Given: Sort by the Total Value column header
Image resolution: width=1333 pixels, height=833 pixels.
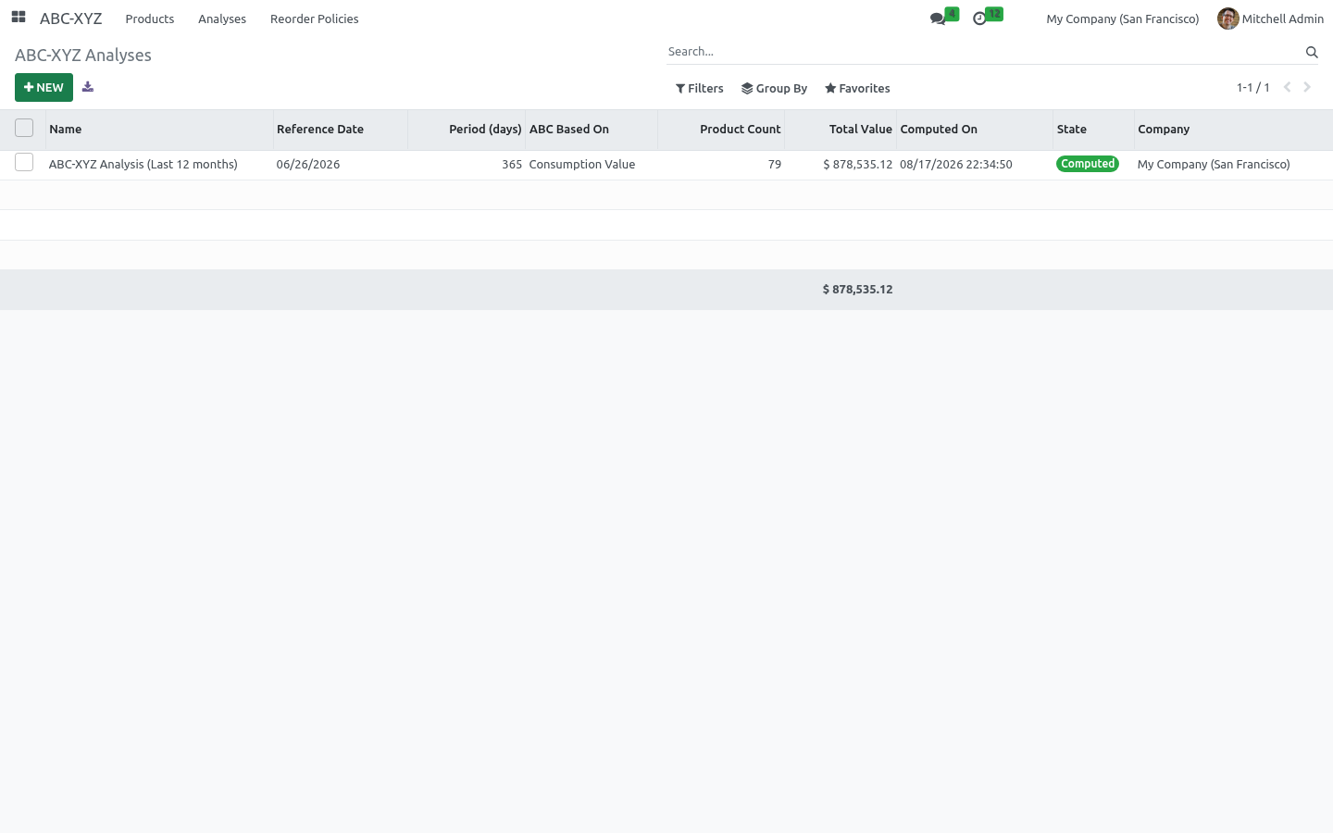Looking at the screenshot, I should pyautogui.click(x=841, y=130).
